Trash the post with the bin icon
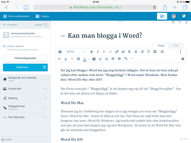The width and height of the screenshot is (191, 143). coord(187,22)
